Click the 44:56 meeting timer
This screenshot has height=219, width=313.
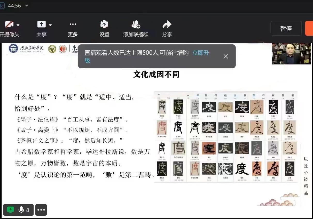pyautogui.click(x=14, y=5)
